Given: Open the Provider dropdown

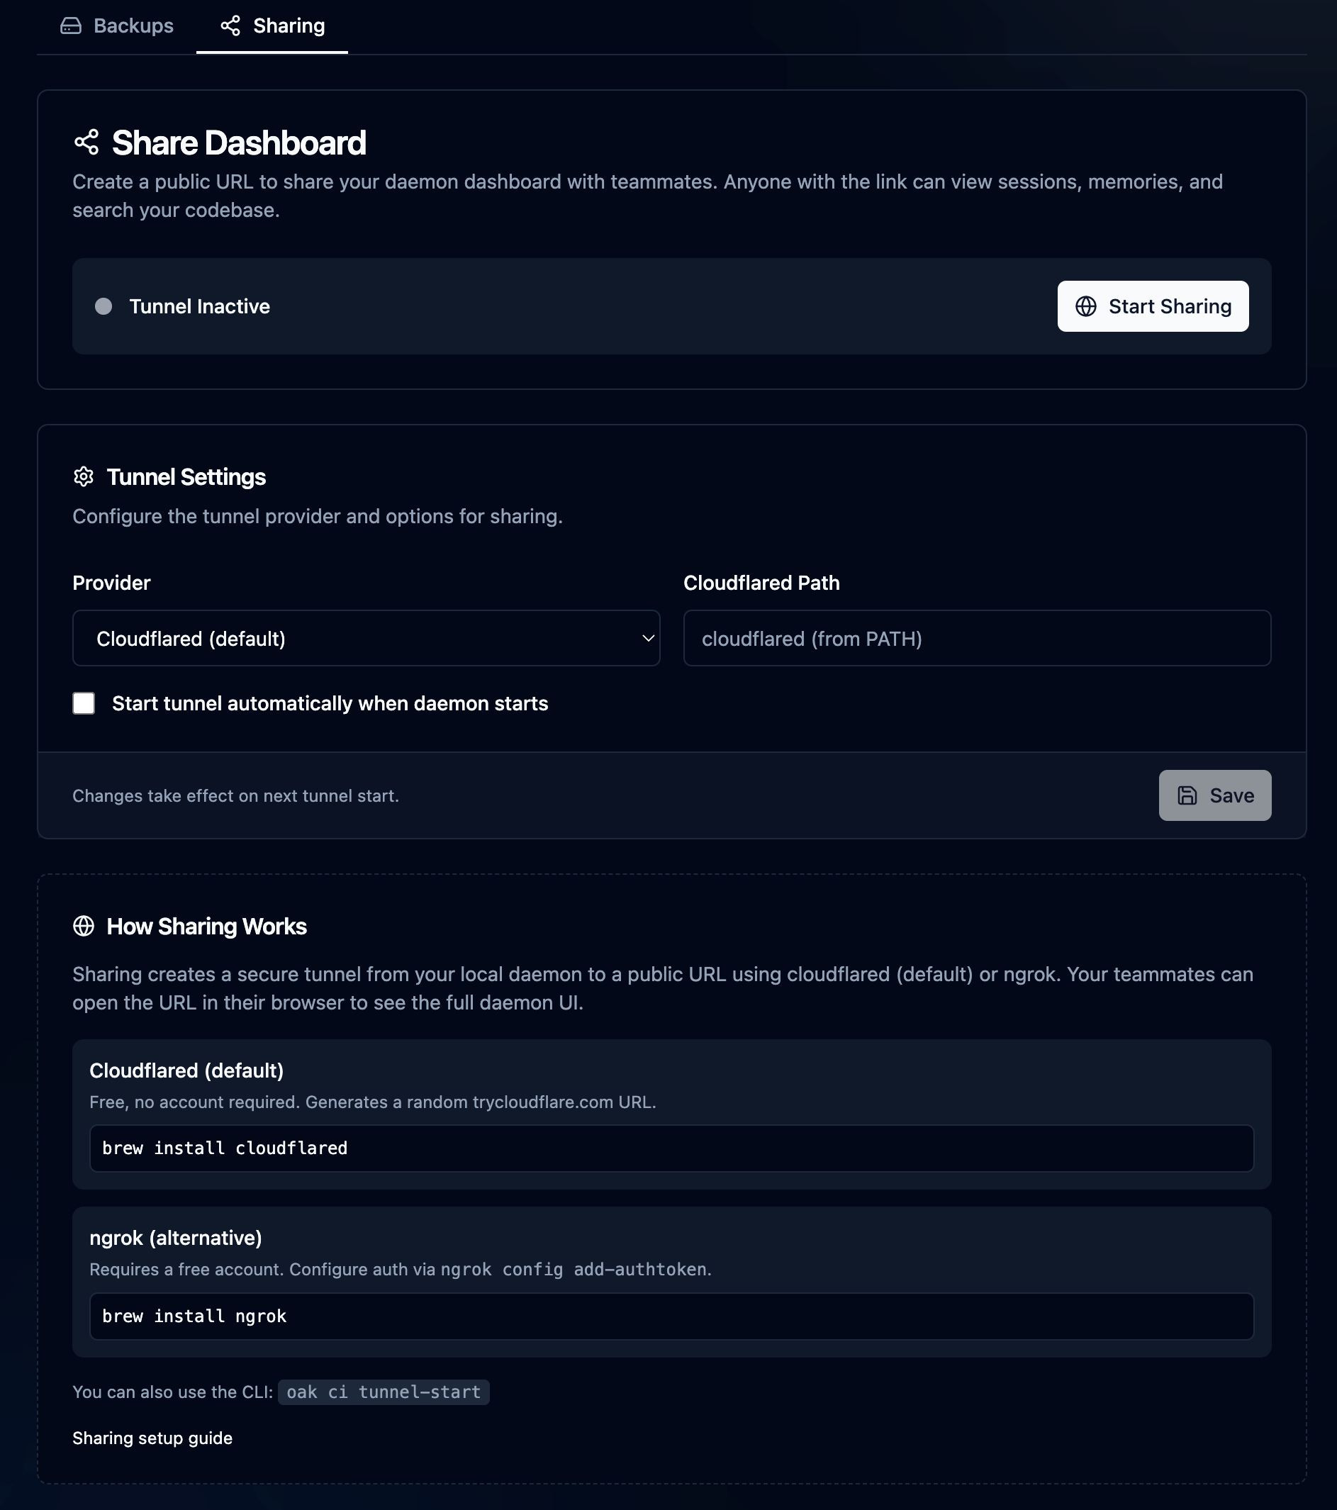Looking at the screenshot, I should [x=366, y=638].
